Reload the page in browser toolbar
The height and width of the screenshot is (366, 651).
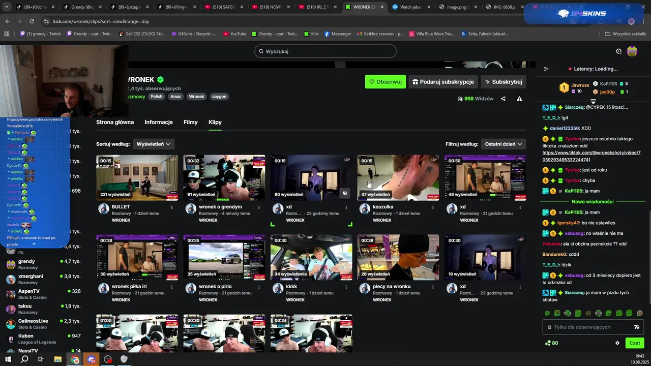[x=32, y=21]
